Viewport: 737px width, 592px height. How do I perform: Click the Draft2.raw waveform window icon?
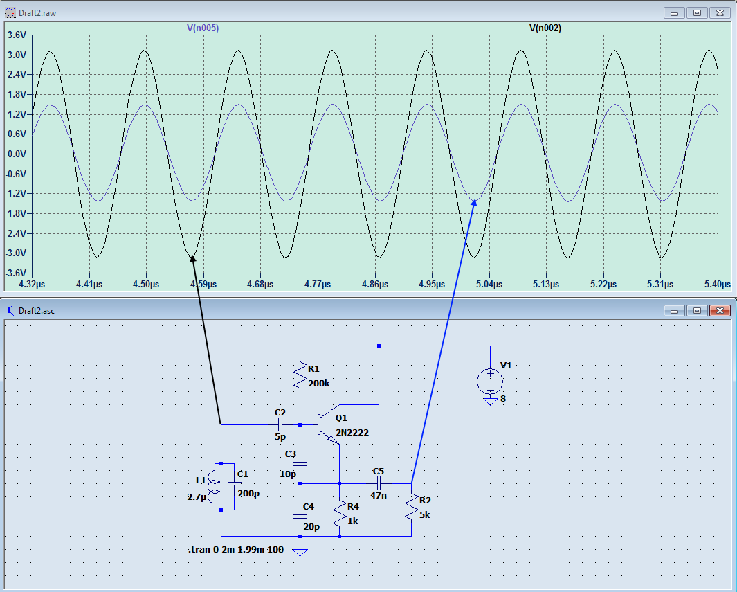tap(10, 12)
